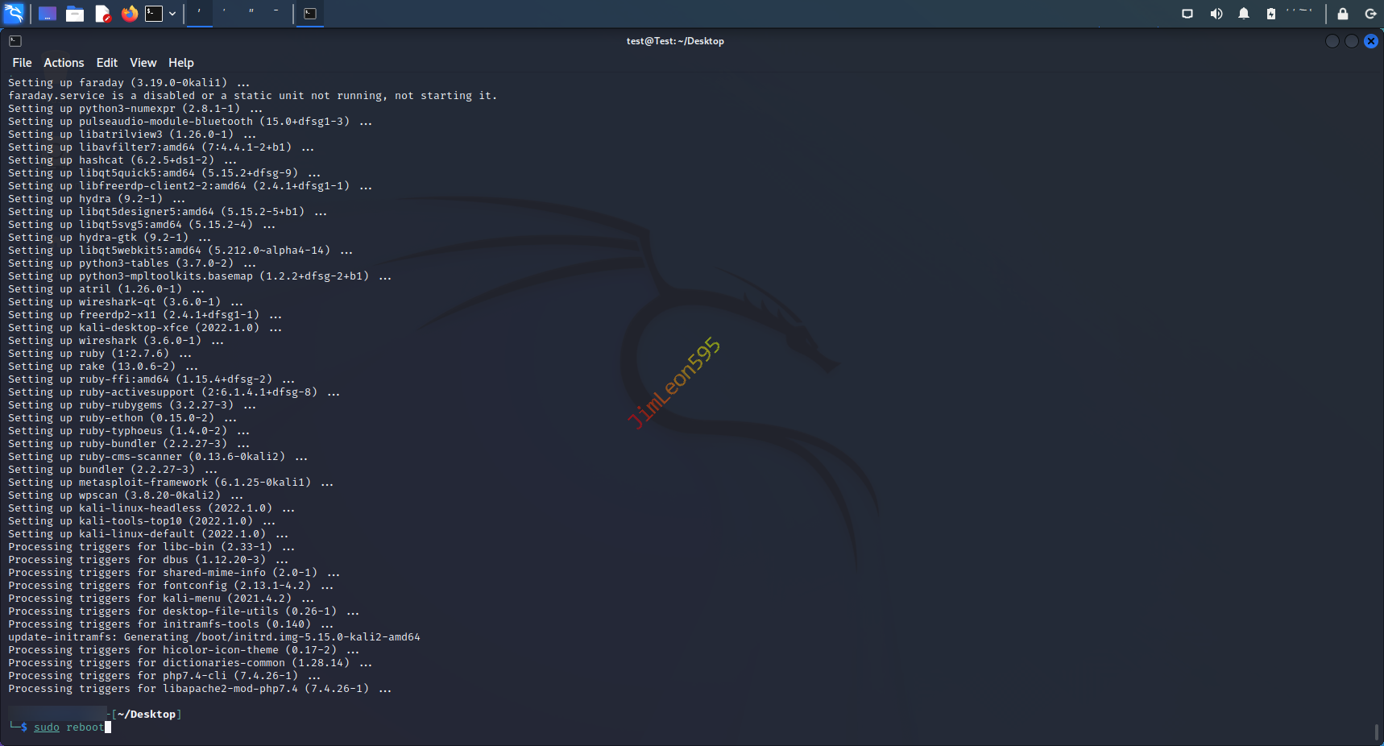The image size is (1384, 746).
Task: Launch Firefox browser from the panel
Action: click(129, 14)
